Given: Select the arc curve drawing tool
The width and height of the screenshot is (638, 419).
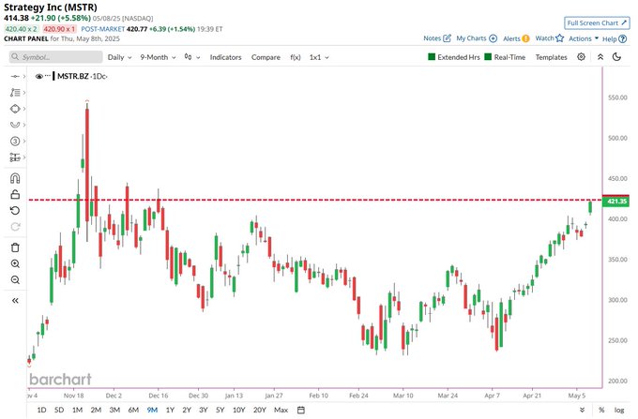Looking at the screenshot, I should click(x=15, y=125).
